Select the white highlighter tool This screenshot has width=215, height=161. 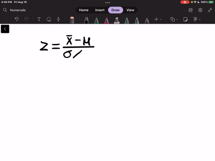coord(116,20)
